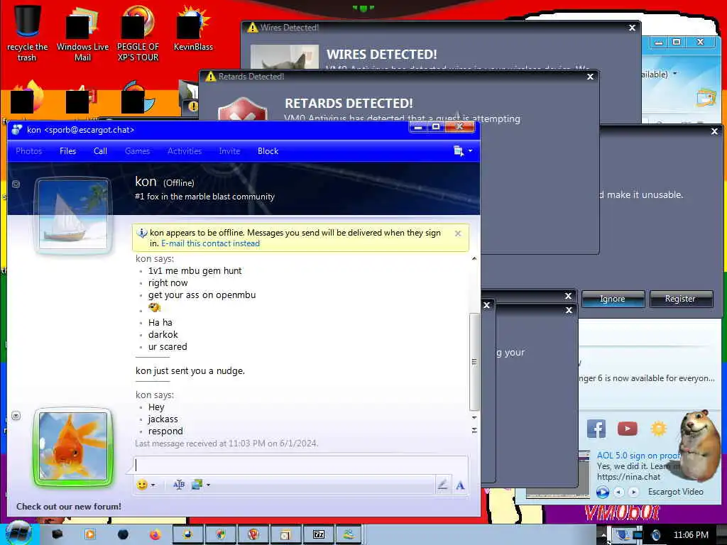Click the Invite menu item

click(229, 151)
